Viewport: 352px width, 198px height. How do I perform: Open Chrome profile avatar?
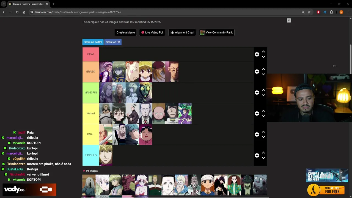click(x=341, y=12)
